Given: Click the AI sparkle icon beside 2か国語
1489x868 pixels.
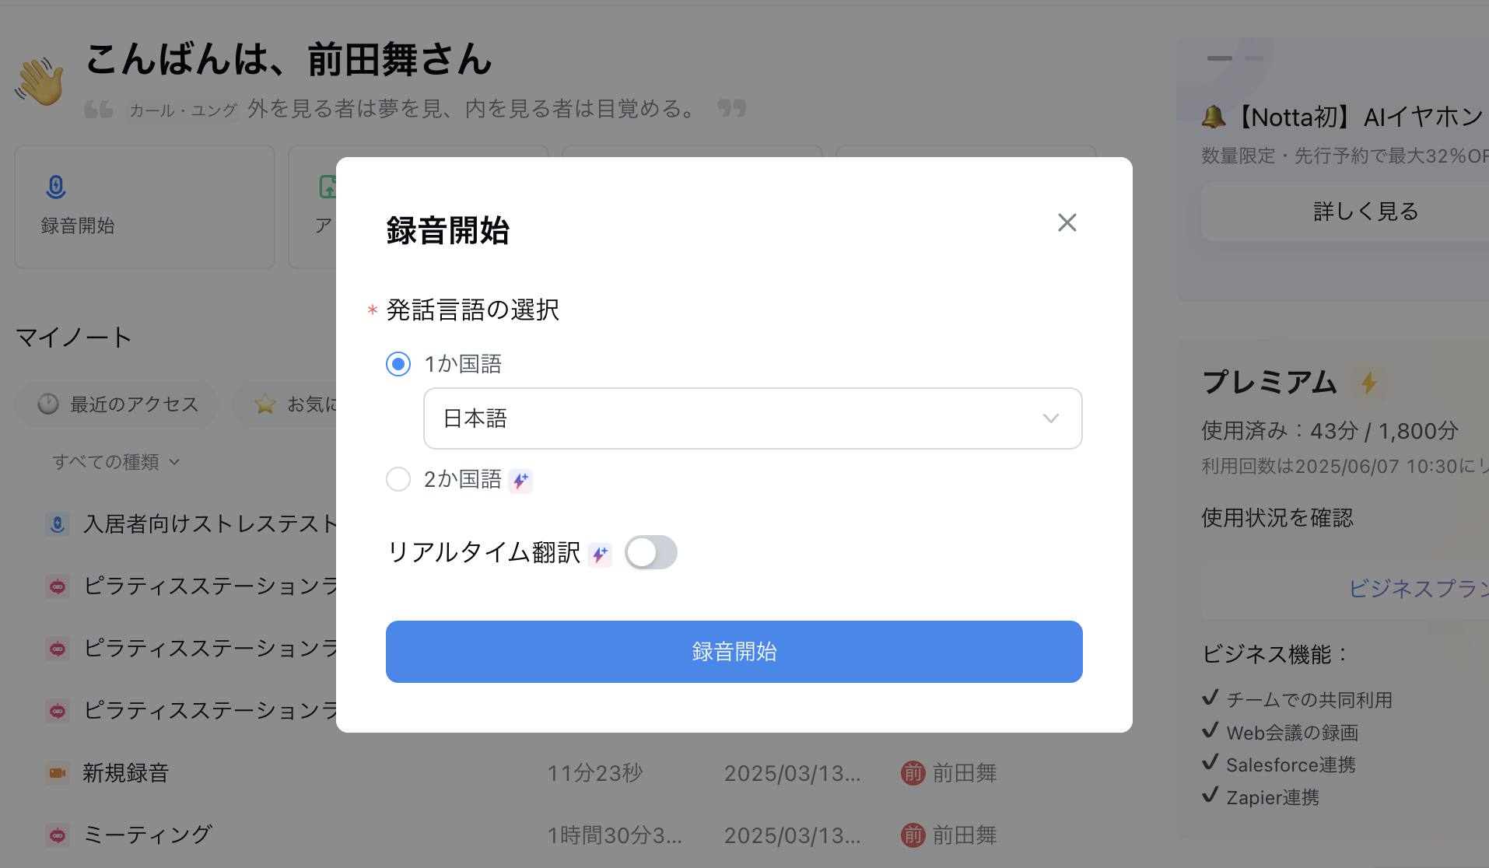Looking at the screenshot, I should coord(520,481).
